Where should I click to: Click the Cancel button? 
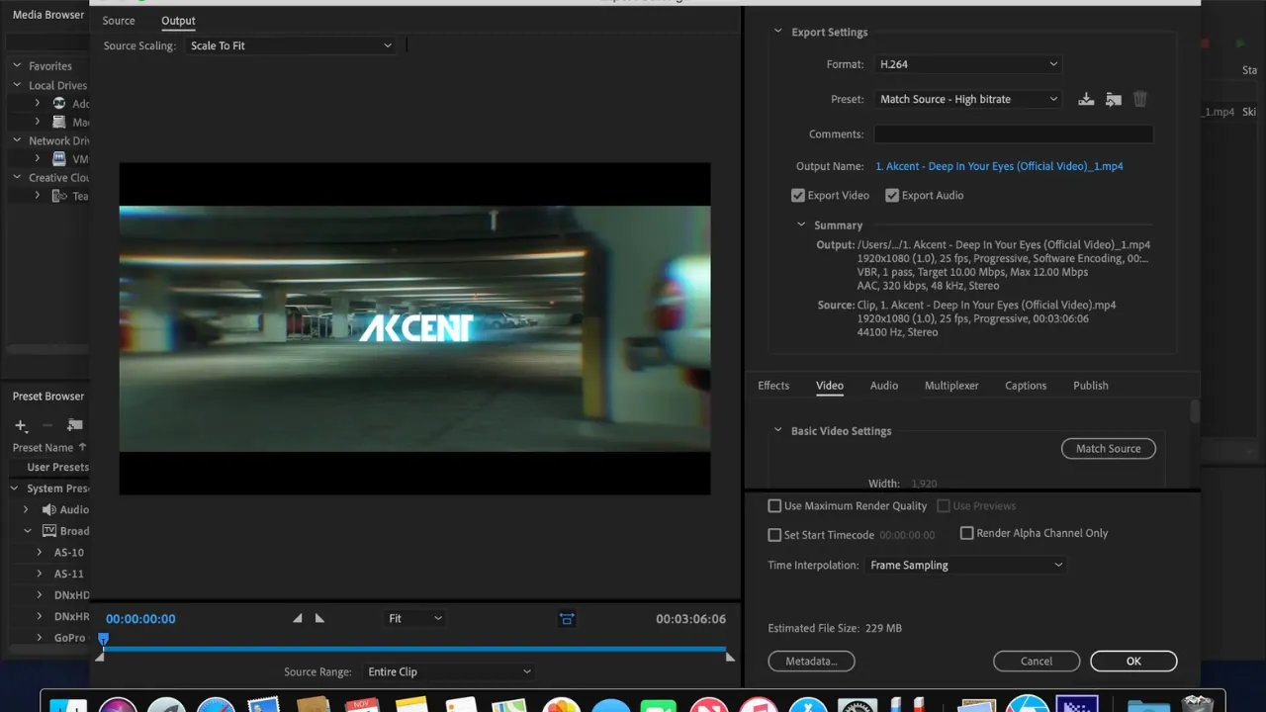coord(1037,661)
